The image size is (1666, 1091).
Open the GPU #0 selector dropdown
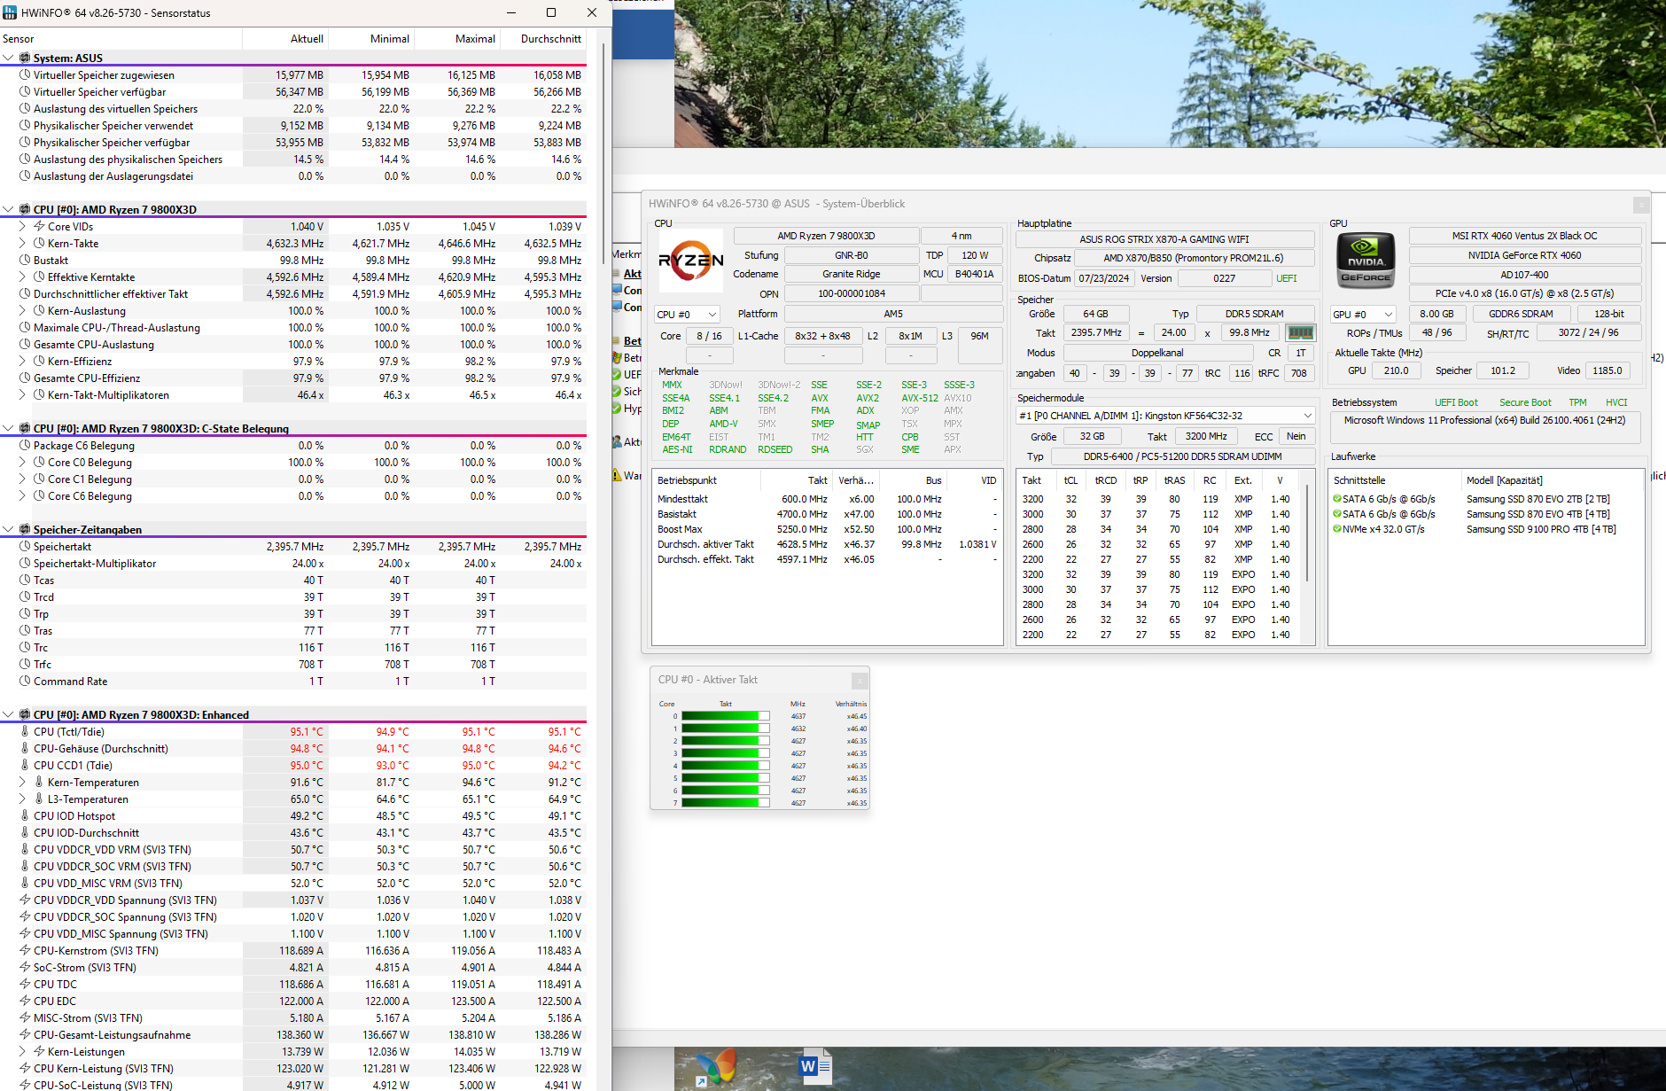pyautogui.click(x=1363, y=315)
